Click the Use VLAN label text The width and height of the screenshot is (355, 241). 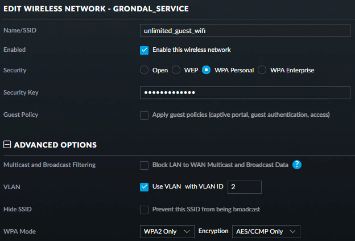tap(166, 187)
